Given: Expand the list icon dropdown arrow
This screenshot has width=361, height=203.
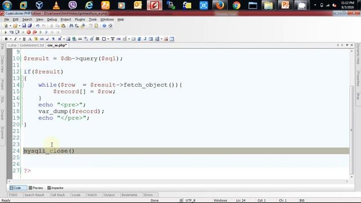Looking at the screenshot, I should 129,39.
